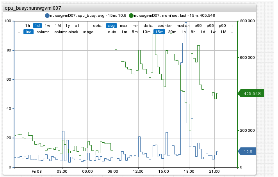Viewport: 278px width, 177px height.
Task: Change chart mode to column-stack
Action: click(66, 32)
